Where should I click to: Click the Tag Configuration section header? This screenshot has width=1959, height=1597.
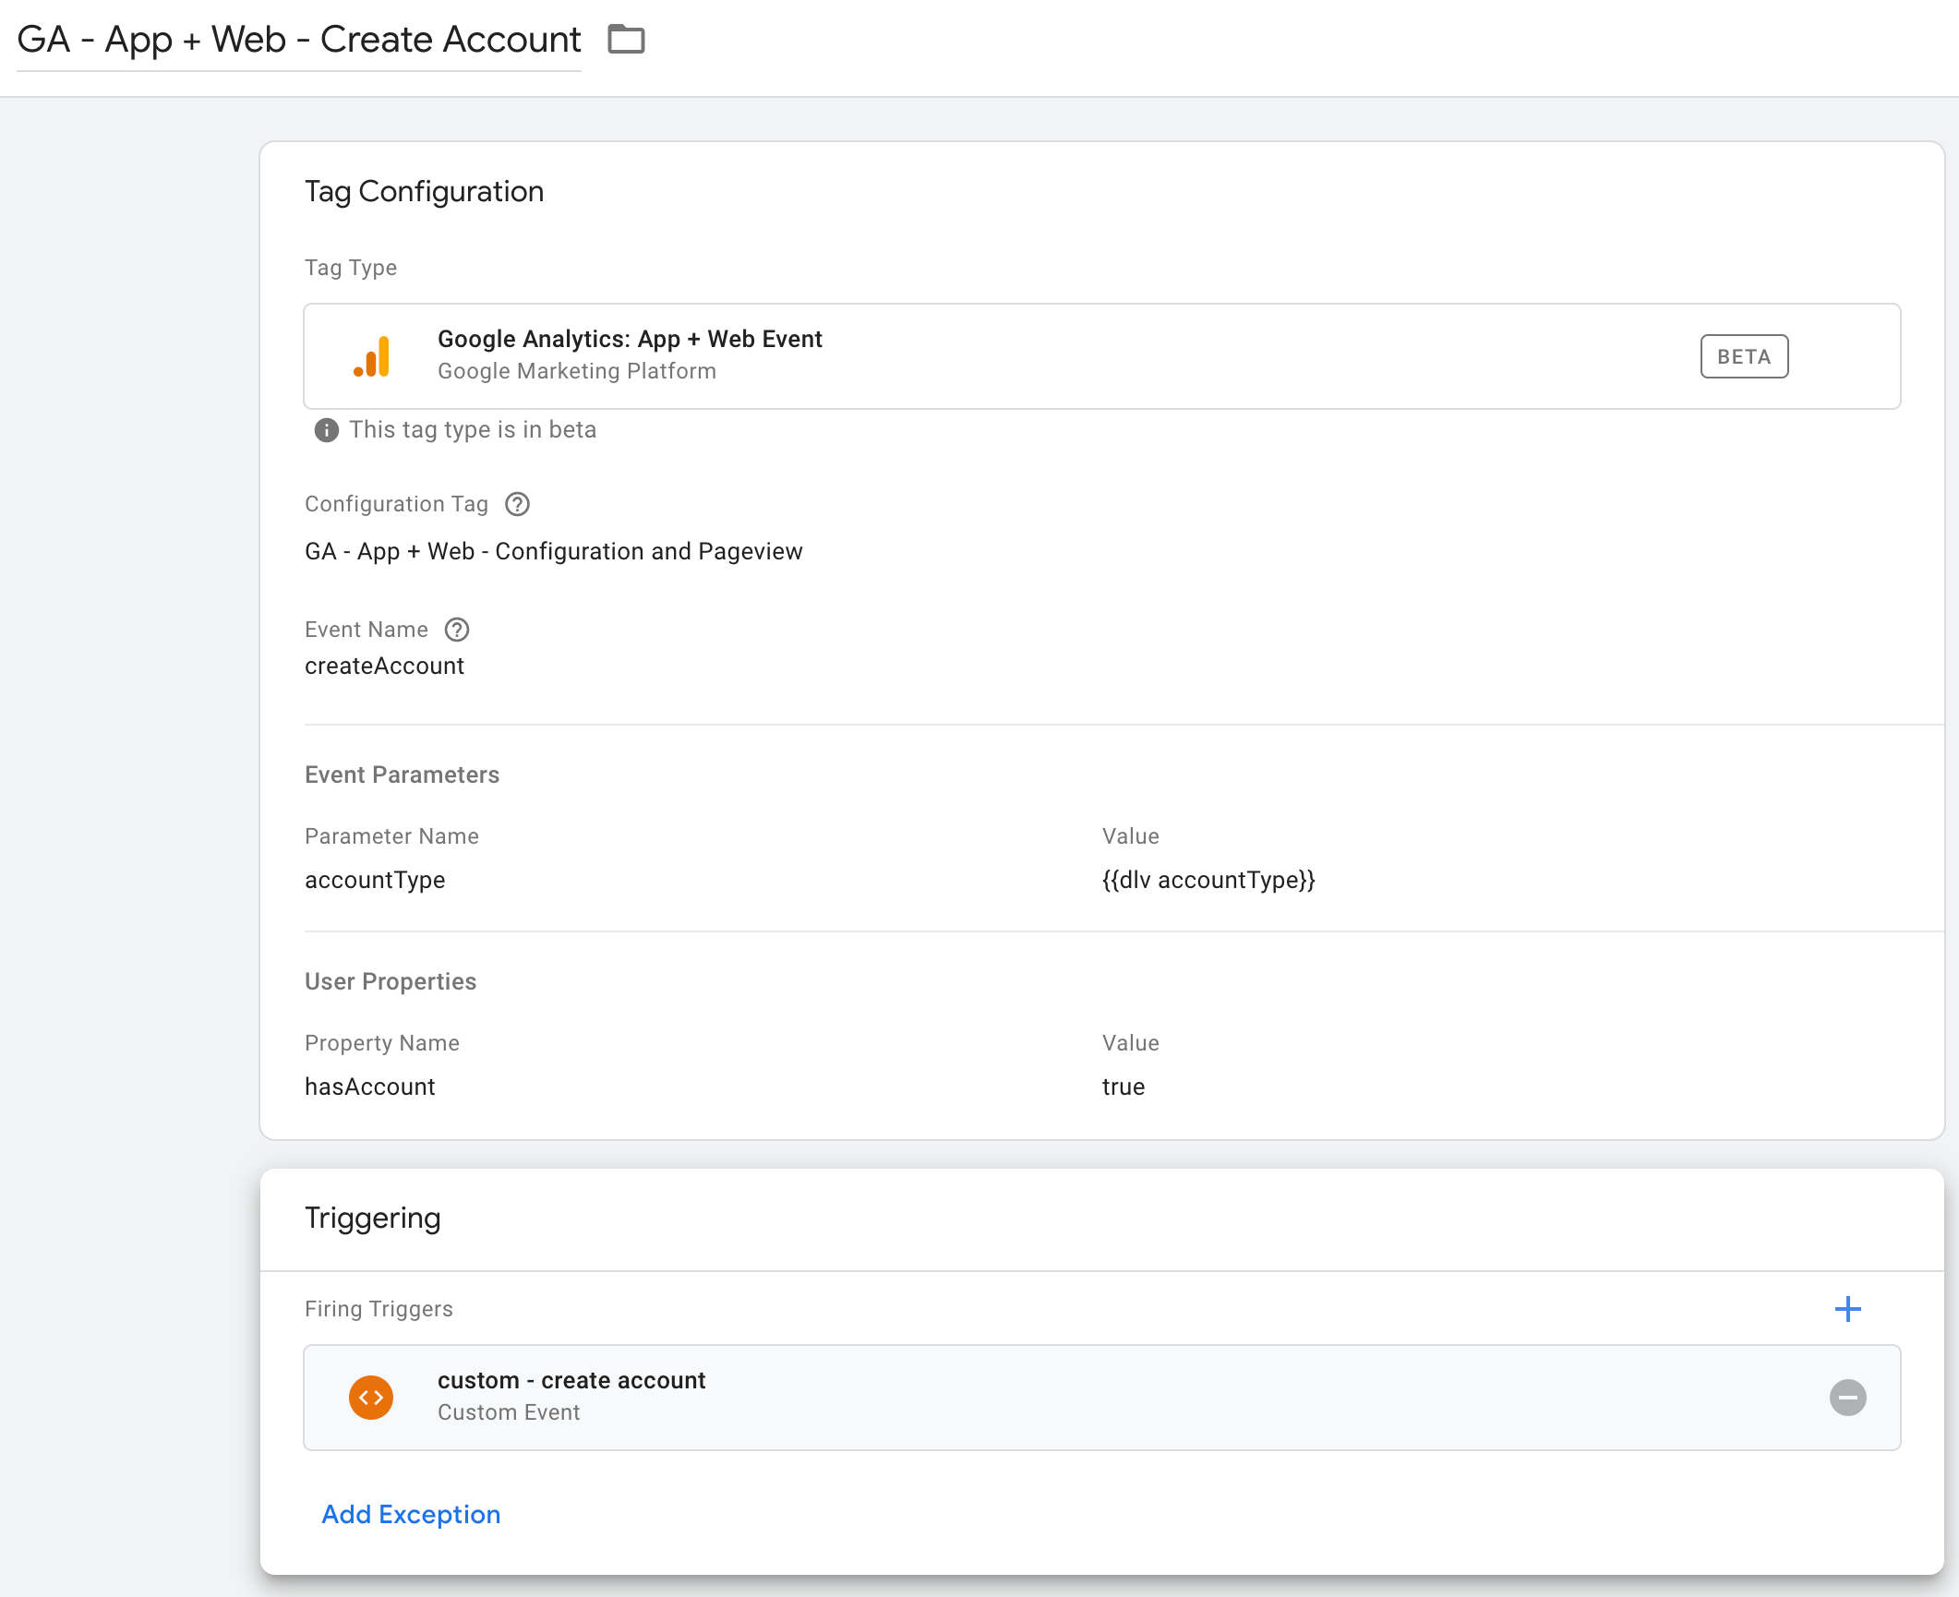425,191
